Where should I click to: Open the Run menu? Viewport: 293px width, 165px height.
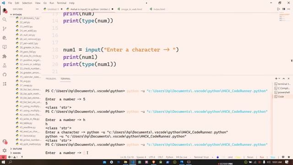click(52, 3)
